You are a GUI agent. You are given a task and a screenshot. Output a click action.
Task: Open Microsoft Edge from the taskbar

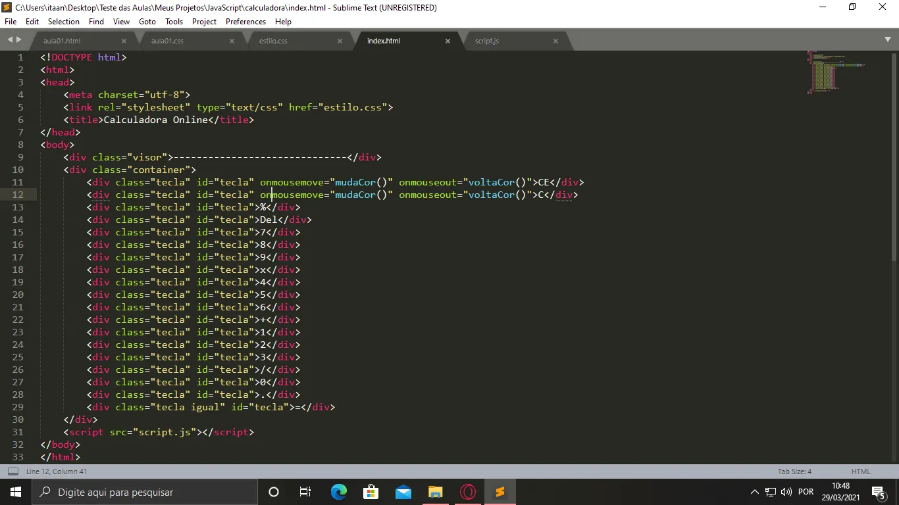click(x=339, y=492)
